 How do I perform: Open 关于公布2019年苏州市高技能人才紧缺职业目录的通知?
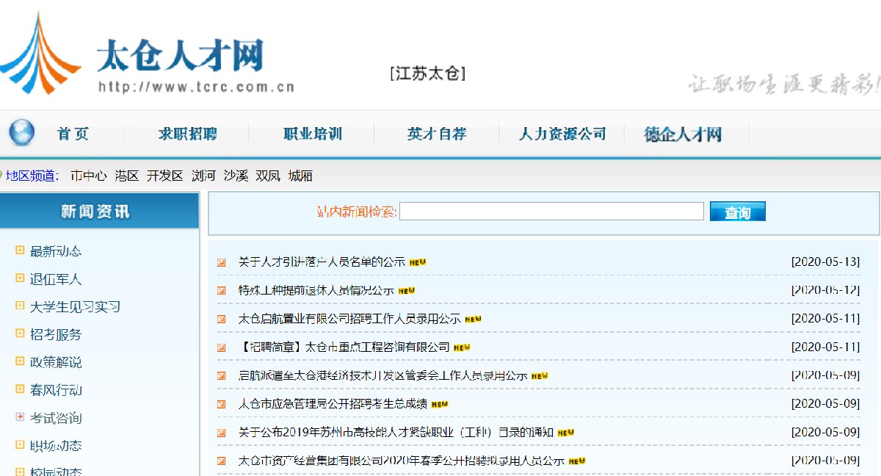pyautogui.click(x=396, y=433)
